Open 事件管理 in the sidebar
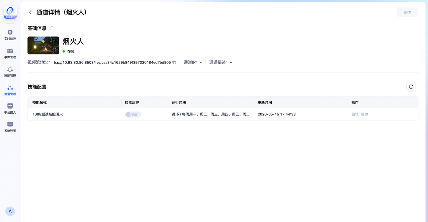 pyautogui.click(x=10, y=53)
